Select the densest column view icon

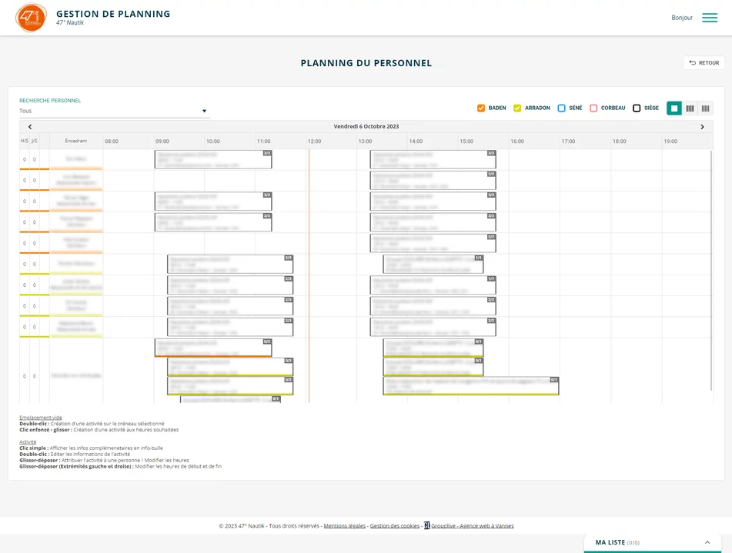click(705, 108)
